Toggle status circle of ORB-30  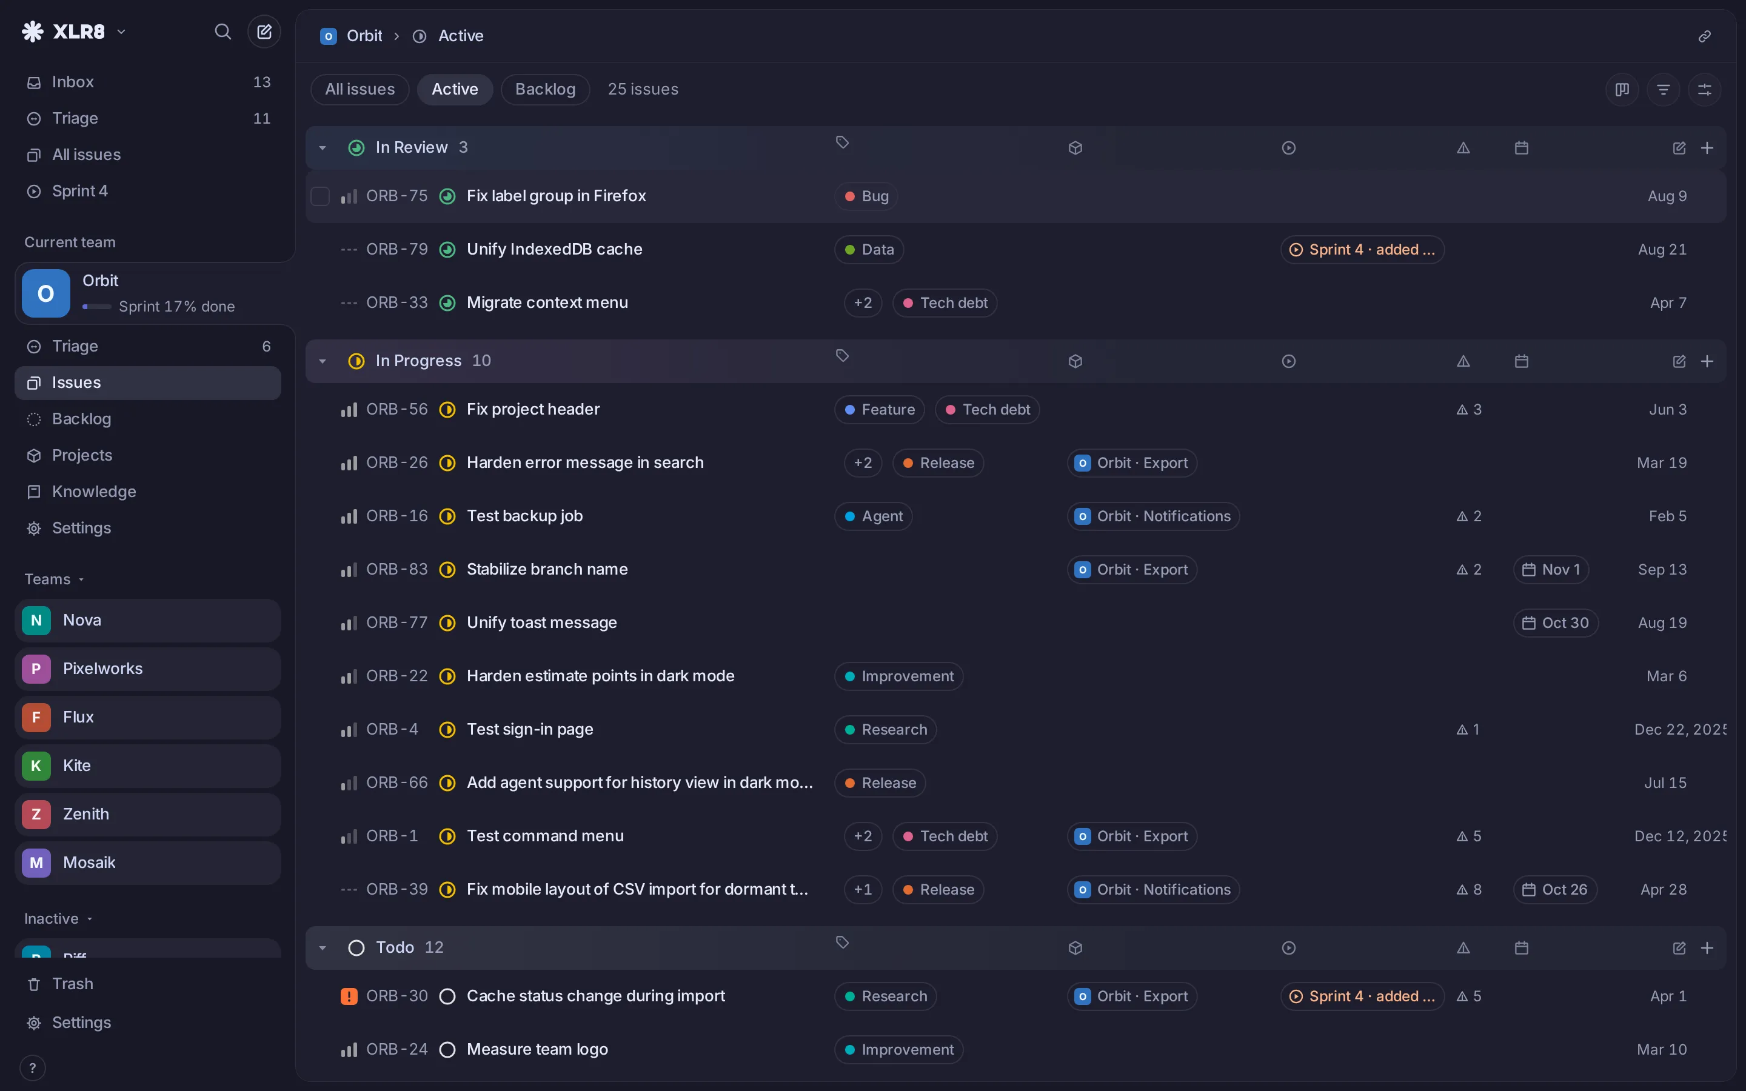click(447, 996)
